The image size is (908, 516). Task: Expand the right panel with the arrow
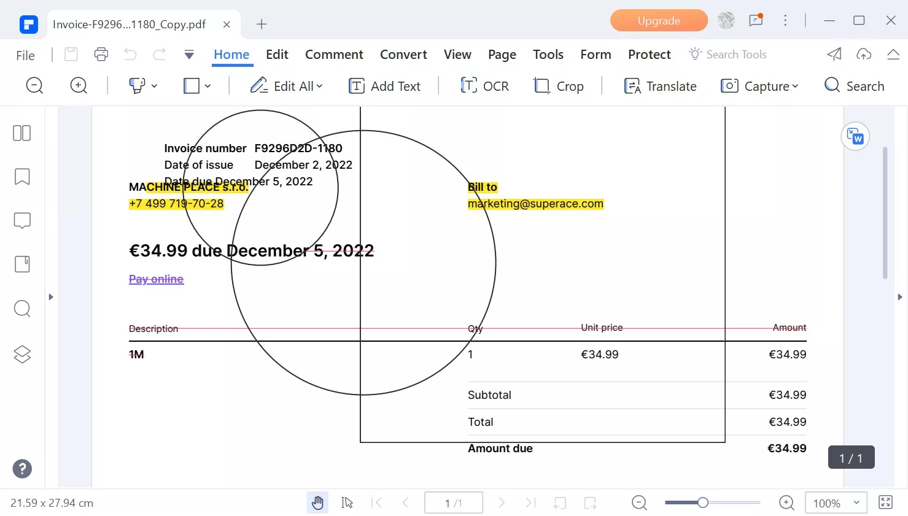(x=900, y=297)
